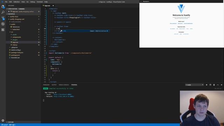This screenshot has height=126, width=224.
Task: Open the Network URL in terminal
Action: (x=64, y=97)
